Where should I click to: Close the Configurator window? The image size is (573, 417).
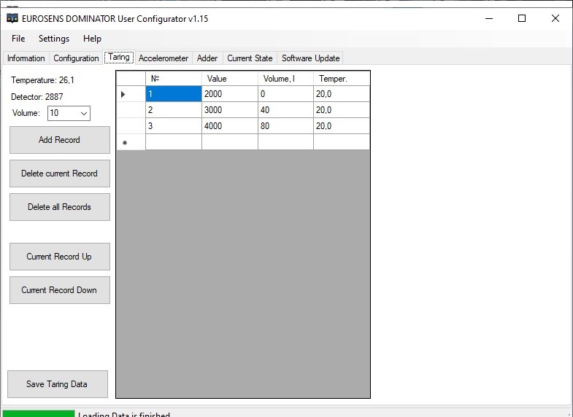555,18
